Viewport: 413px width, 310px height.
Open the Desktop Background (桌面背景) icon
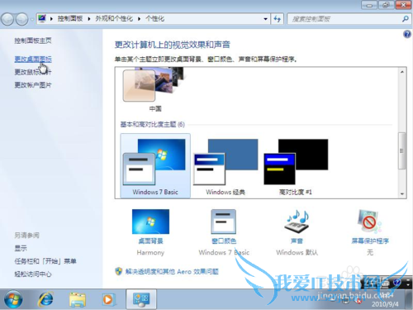pos(150,222)
